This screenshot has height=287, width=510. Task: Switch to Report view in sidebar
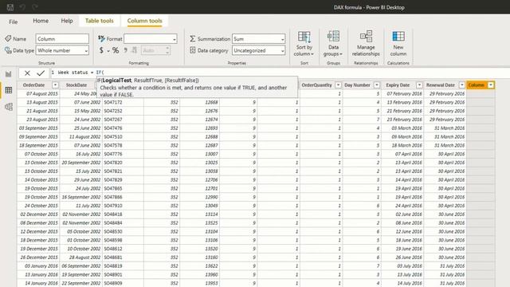pos(9,74)
